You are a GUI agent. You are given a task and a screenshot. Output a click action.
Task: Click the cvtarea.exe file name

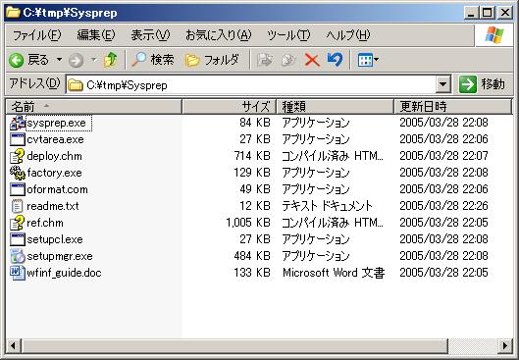point(55,139)
